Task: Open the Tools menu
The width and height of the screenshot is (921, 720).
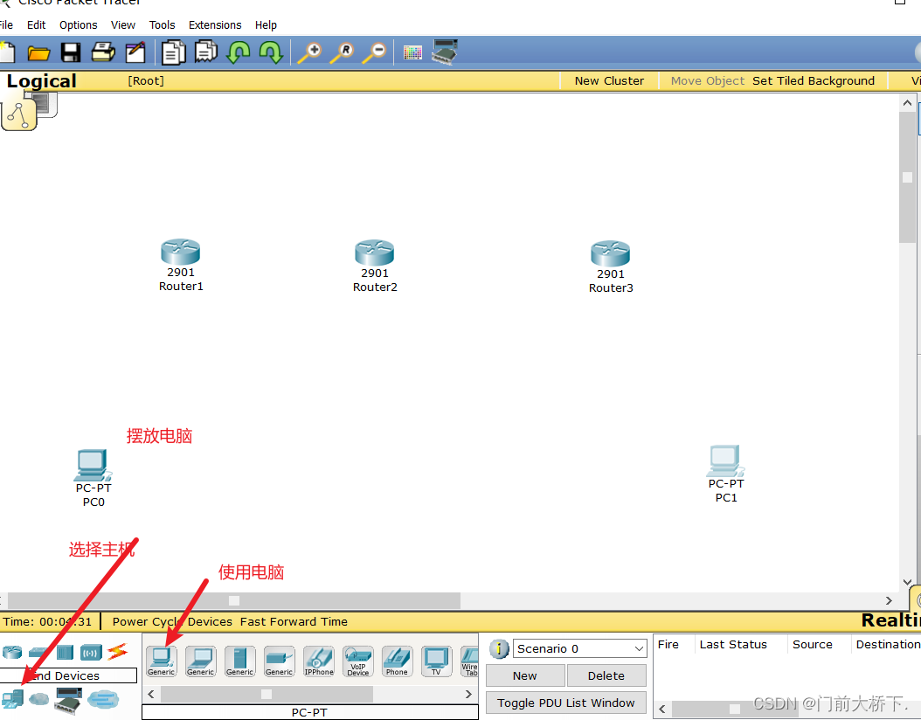Action: pos(163,25)
